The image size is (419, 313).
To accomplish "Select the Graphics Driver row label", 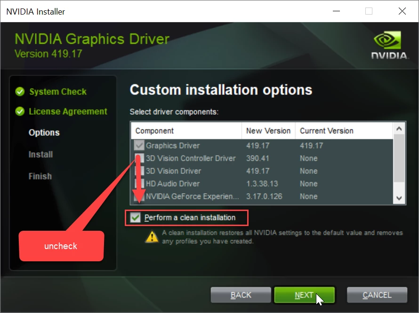I will pyautogui.click(x=173, y=145).
